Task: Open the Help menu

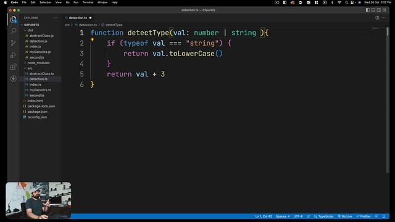Action: tap(115, 2)
